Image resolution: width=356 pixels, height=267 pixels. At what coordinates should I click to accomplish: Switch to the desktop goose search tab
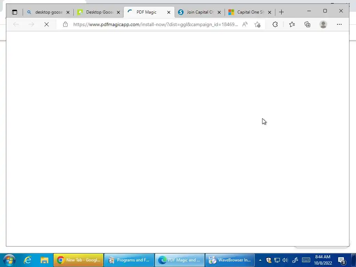pos(48,12)
